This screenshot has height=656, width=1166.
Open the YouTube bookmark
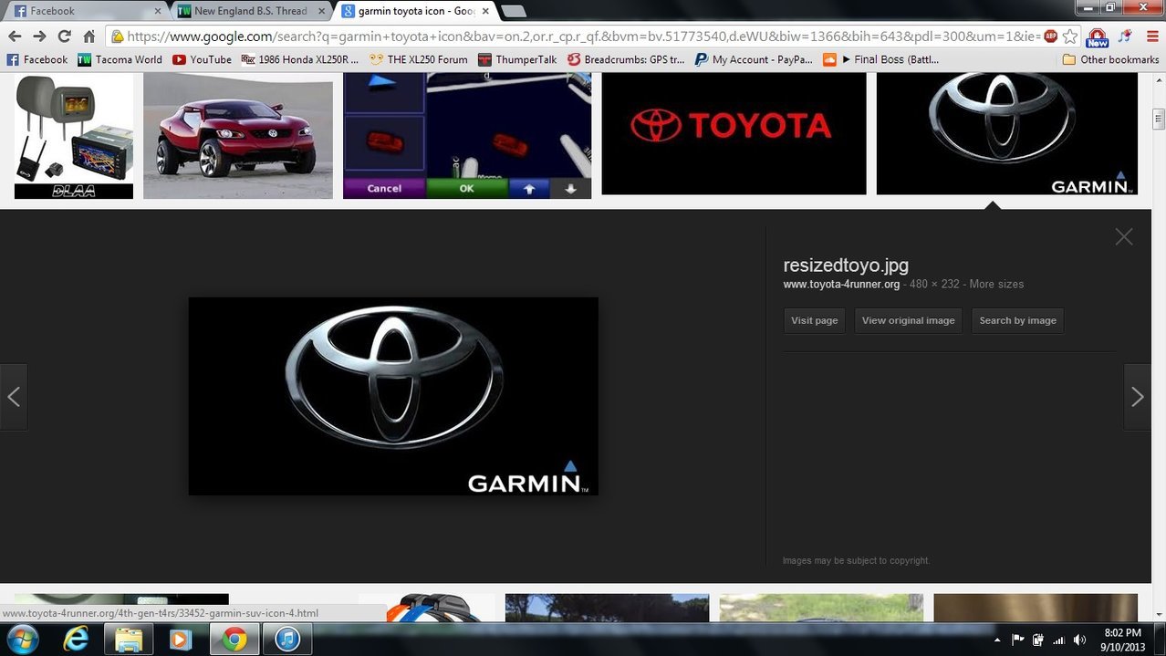pyautogui.click(x=202, y=59)
